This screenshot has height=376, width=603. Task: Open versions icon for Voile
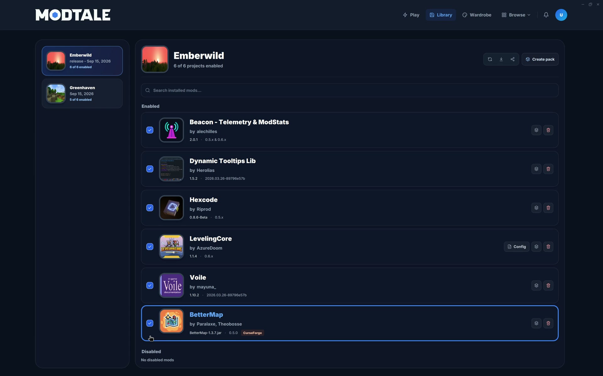tap(536, 285)
